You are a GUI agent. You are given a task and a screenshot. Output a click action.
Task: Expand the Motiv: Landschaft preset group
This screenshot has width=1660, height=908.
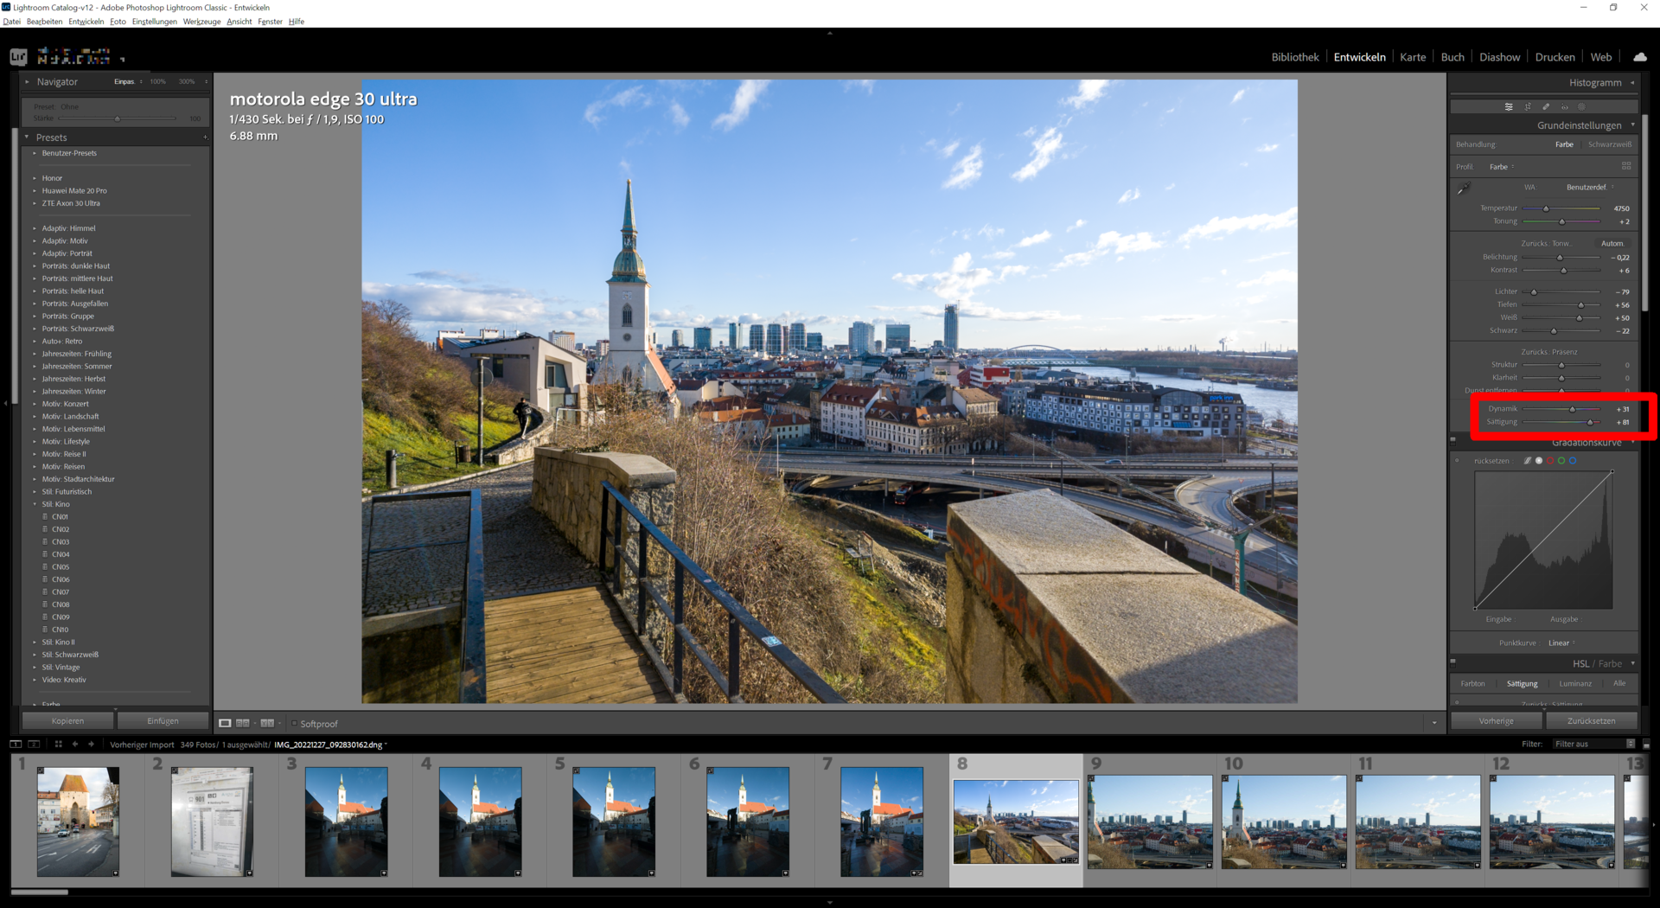35,417
